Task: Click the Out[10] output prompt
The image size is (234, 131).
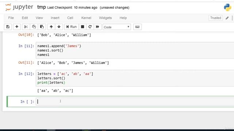Action: pyautogui.click(x=26, y=35)
